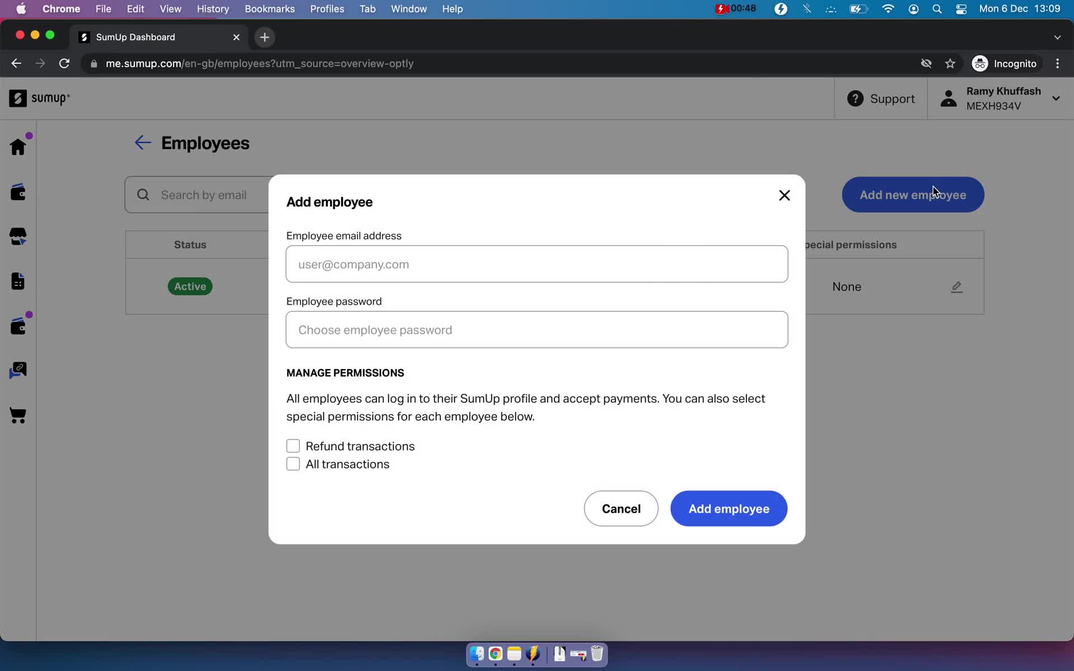This screenshot has height=671, width=1074.
Task: Open the Chrome File menu
Action: pos(103,8)
